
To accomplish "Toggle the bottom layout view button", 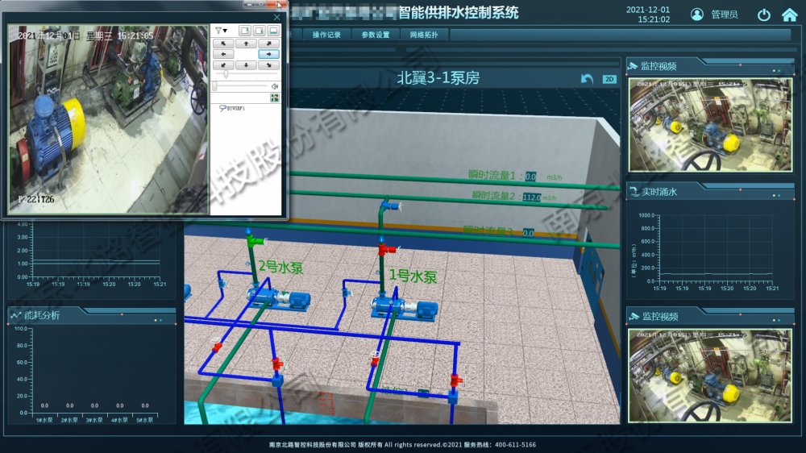I will click(x=273, y=31).
